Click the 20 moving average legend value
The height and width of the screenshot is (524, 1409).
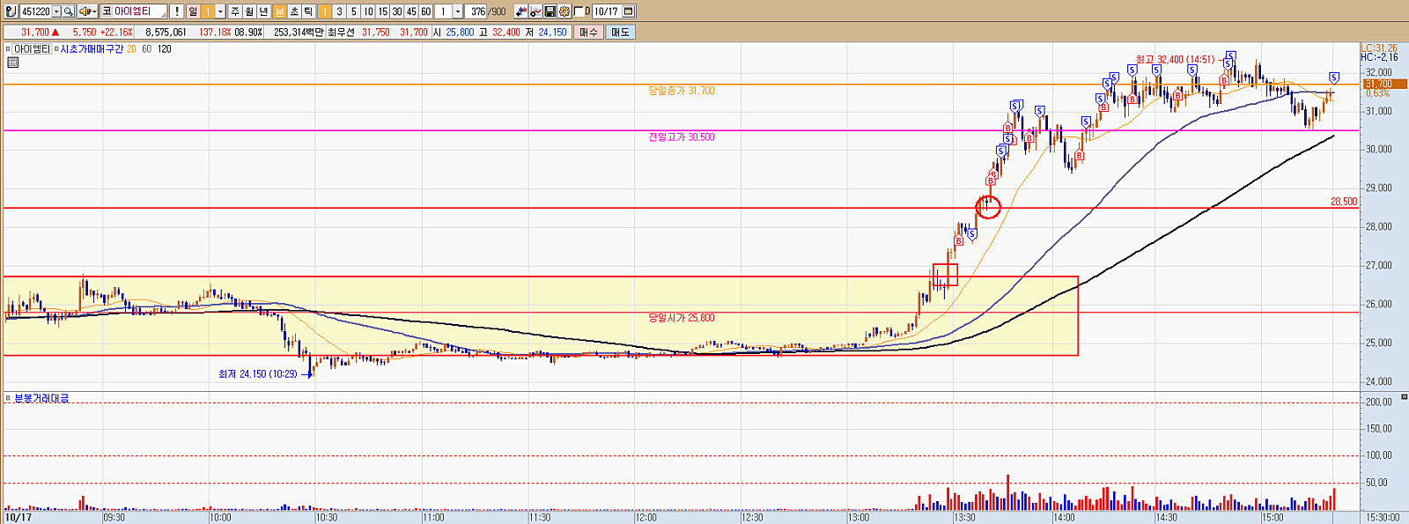131,49
